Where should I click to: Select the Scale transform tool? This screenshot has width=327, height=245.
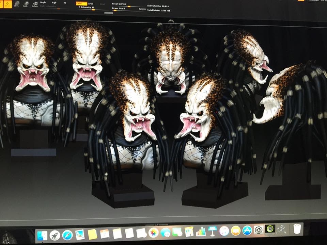coord(26,4)
